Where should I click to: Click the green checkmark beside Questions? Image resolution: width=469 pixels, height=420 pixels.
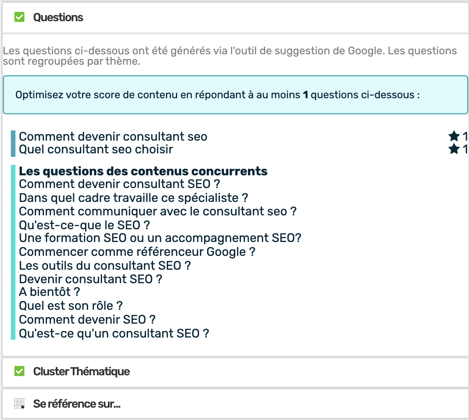pyautogui.click(x=19, y=17)
